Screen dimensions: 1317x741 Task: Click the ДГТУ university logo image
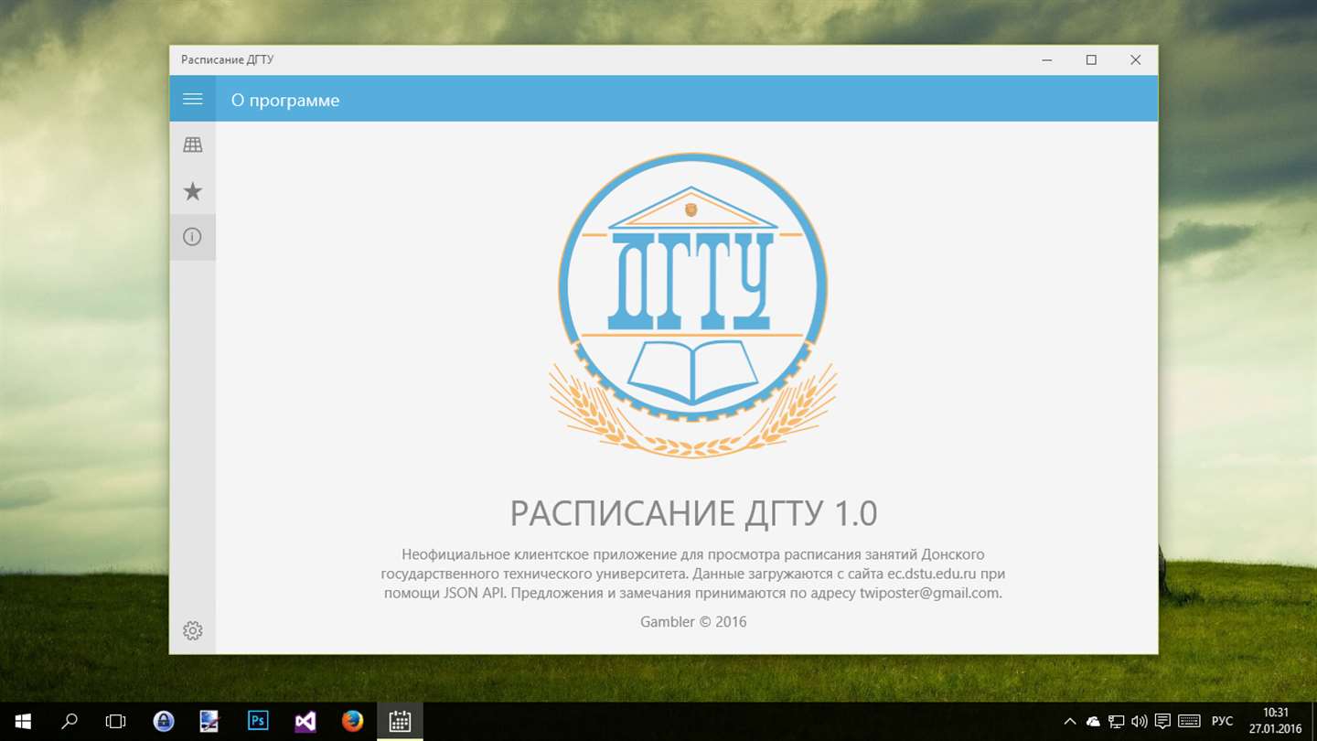(692, 306)
